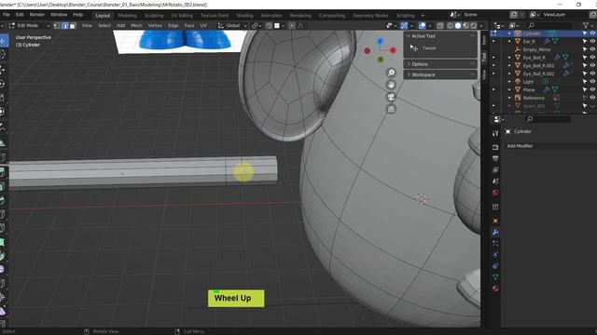
Task: Switch to the Modeling workspace tab
Action: [x=127, y=16]
